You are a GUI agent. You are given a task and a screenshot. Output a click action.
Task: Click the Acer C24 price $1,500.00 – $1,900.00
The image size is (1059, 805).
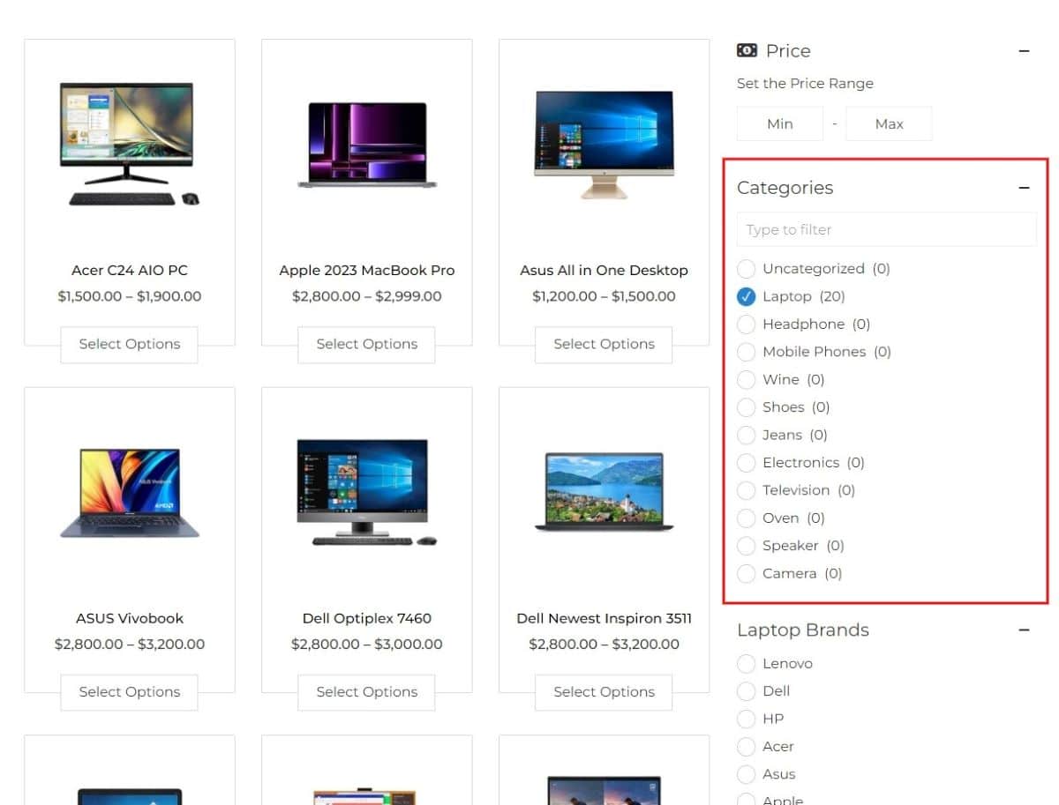[130, 296]
